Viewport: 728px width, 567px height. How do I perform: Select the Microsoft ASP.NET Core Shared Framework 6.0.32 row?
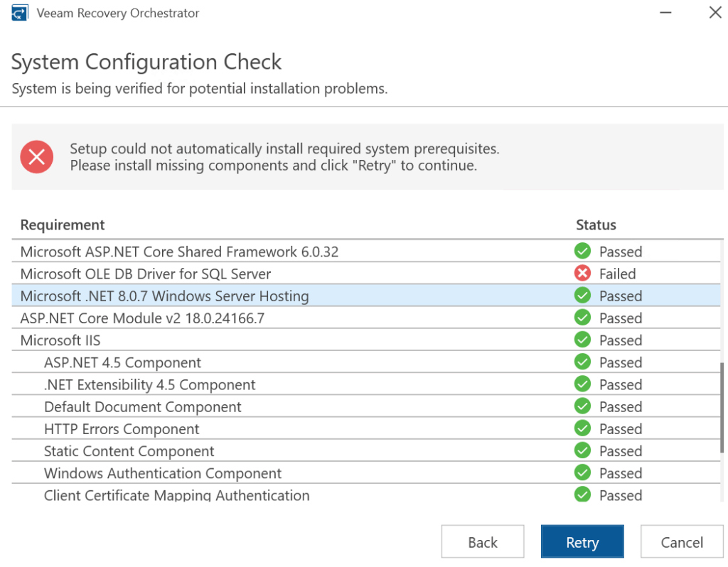[366, 251]
